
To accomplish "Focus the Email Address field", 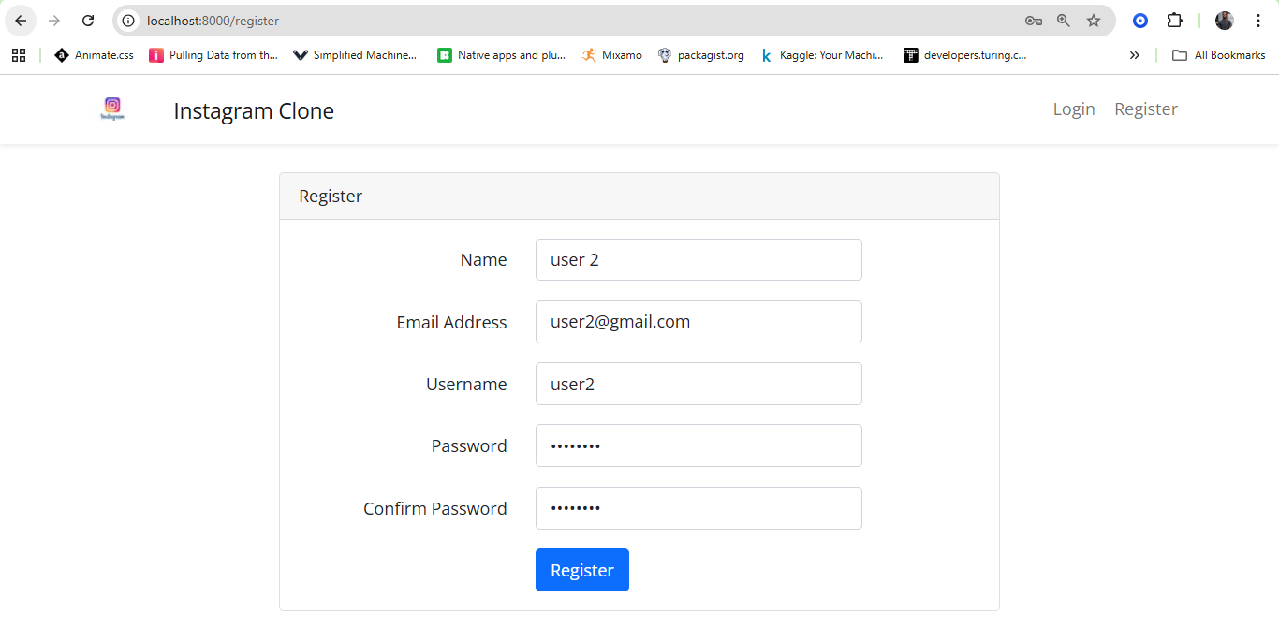I will point(698,322).
